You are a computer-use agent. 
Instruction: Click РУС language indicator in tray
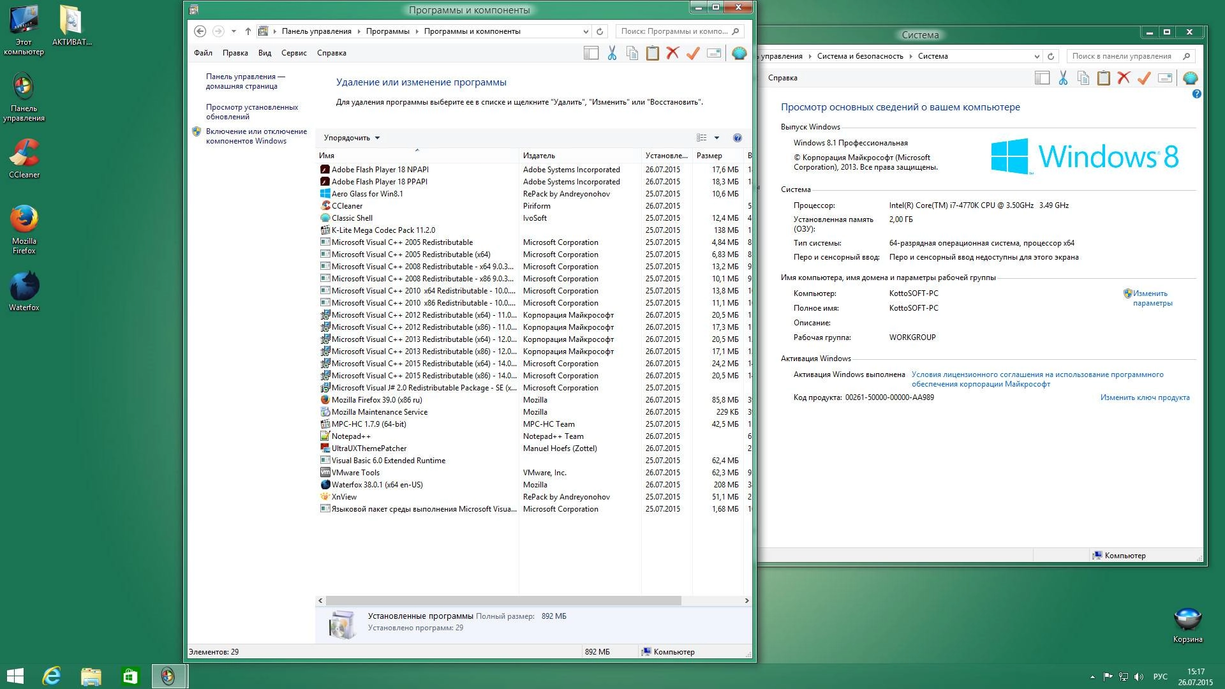pyautogui.click(x=1160, y=677)
